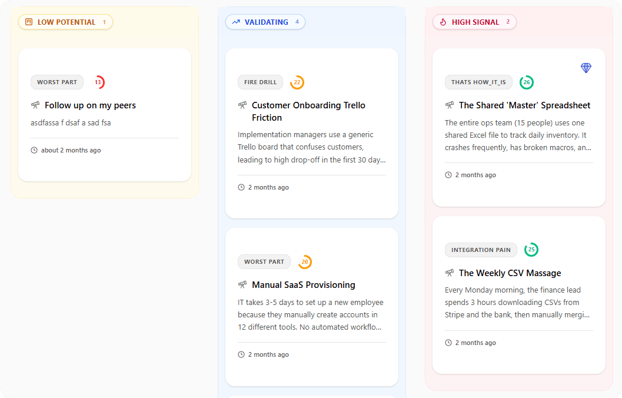Select the VALIDATING column header pill
The width and height of the screenshot is (622, 398).
265,22
